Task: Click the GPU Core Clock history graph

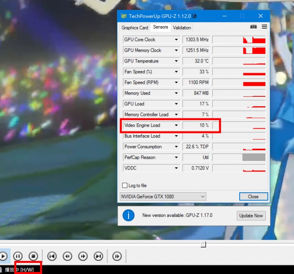Action: coord(239,40)
